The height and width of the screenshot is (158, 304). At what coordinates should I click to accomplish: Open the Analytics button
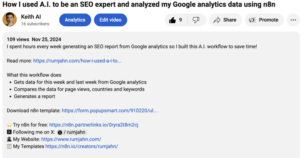(x=75, y=20)
